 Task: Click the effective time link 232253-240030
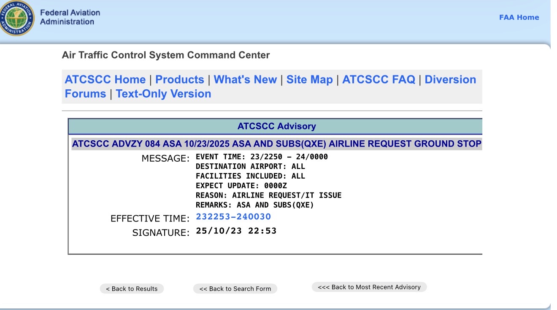[233, 216]
